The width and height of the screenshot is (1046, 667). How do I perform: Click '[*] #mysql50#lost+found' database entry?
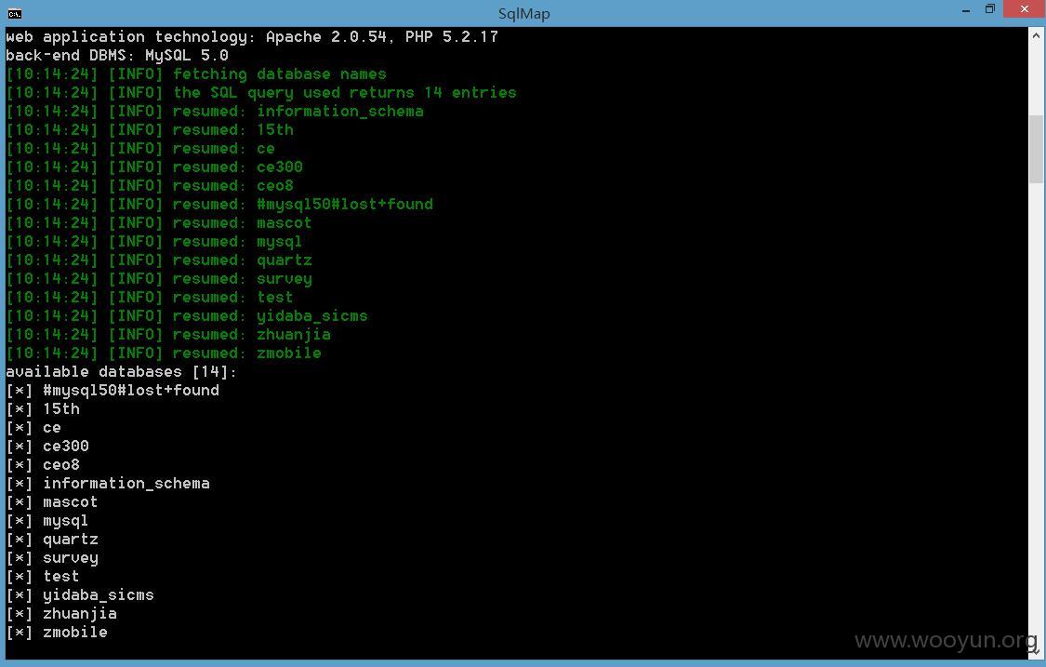pyautogui.click(x=113, y=391)
